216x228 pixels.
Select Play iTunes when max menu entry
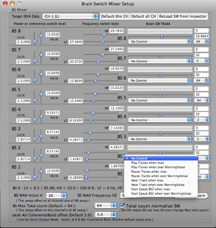[x=161, y=163]
